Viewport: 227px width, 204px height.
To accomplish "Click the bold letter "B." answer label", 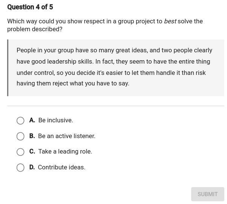I will tap(32, 136).
